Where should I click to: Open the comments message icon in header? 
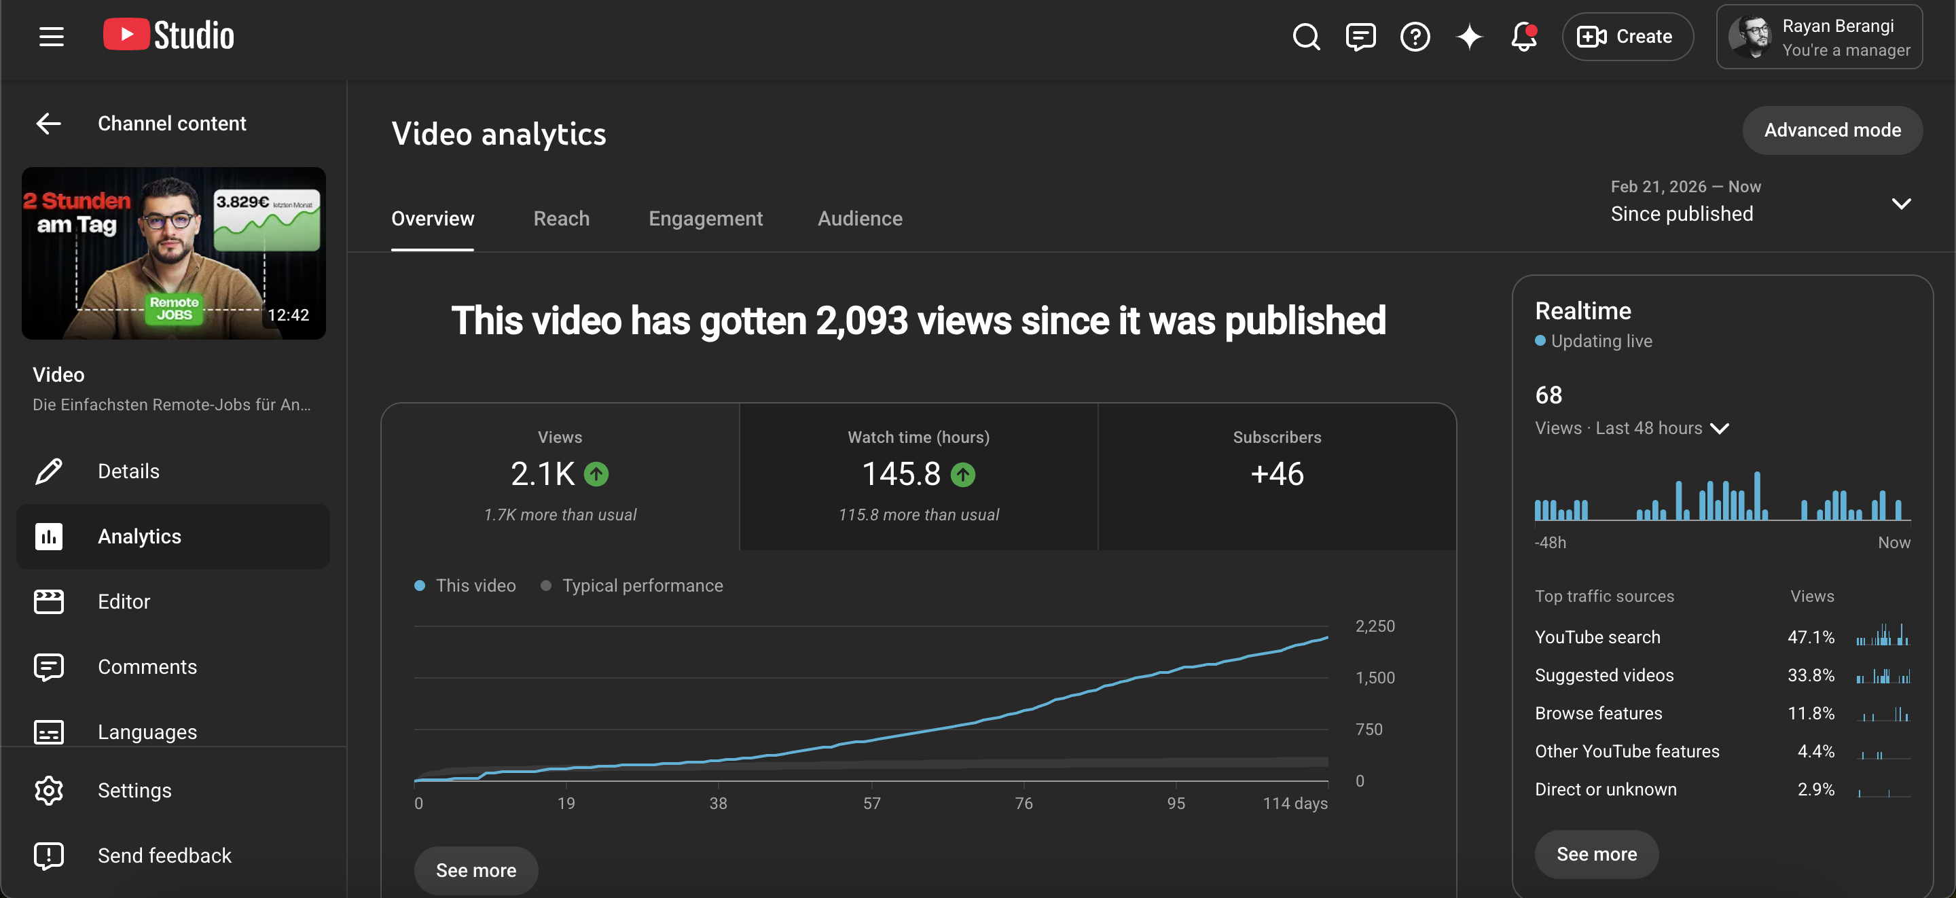pyautogui.click(x=1360, y=37)
